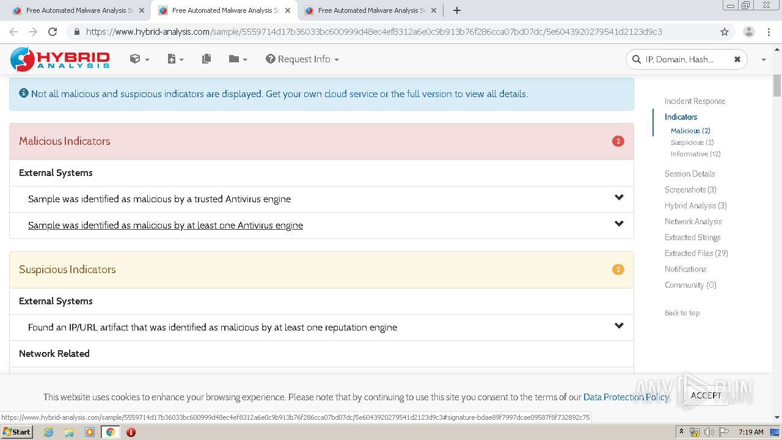
Task: Accept the cookie notice
Action: tap(706, 395)
